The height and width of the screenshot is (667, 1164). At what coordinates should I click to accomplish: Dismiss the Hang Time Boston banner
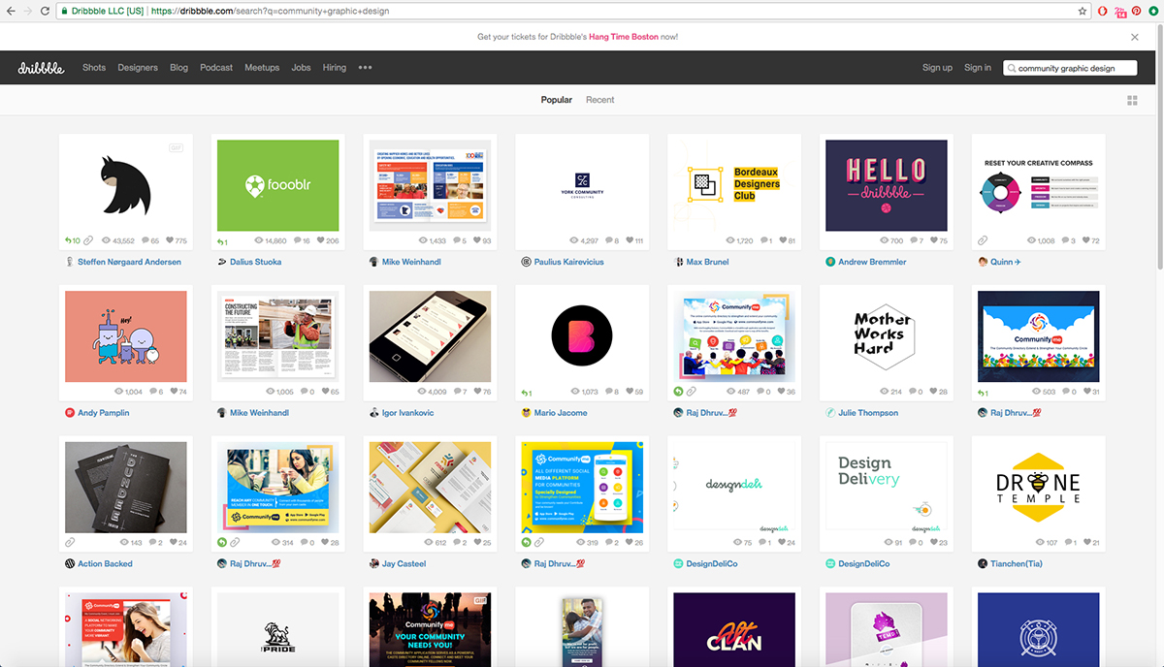pyautogui.click(x=1135, y=37)
